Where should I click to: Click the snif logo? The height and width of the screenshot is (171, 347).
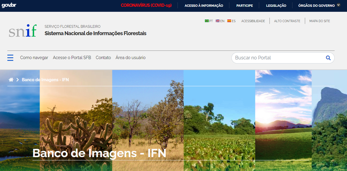click(x=23, y=31)
